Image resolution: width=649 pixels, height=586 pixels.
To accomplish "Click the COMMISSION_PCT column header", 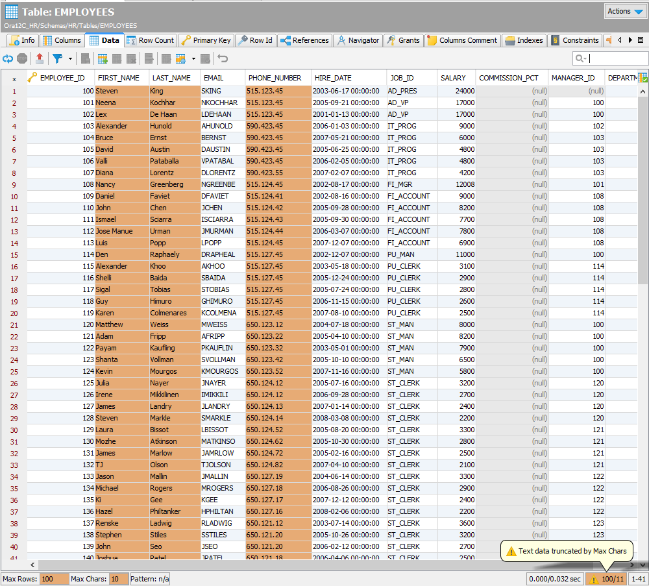I will 512,78.
